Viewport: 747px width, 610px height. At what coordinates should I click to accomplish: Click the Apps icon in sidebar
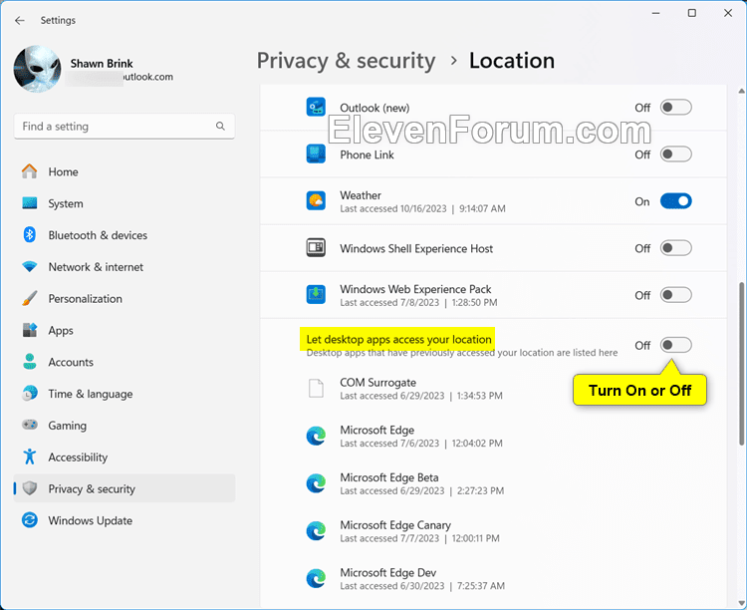pos(30,330)
